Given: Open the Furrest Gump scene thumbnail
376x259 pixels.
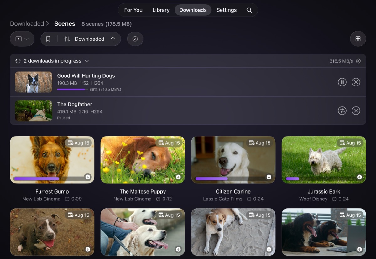Looking at the screenshot, I should pyautogui.click(x=52, y=160).
